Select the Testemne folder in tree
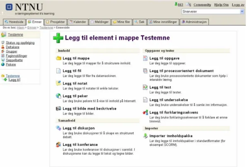Image resolution: width=247 pixels, height=167 pixels. point(13,76)
